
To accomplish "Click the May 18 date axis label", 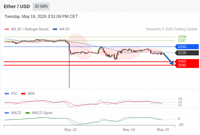I will [71, 130].
